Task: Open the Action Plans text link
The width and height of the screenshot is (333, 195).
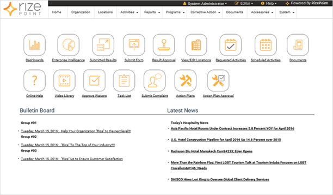Action: point(186,96)
